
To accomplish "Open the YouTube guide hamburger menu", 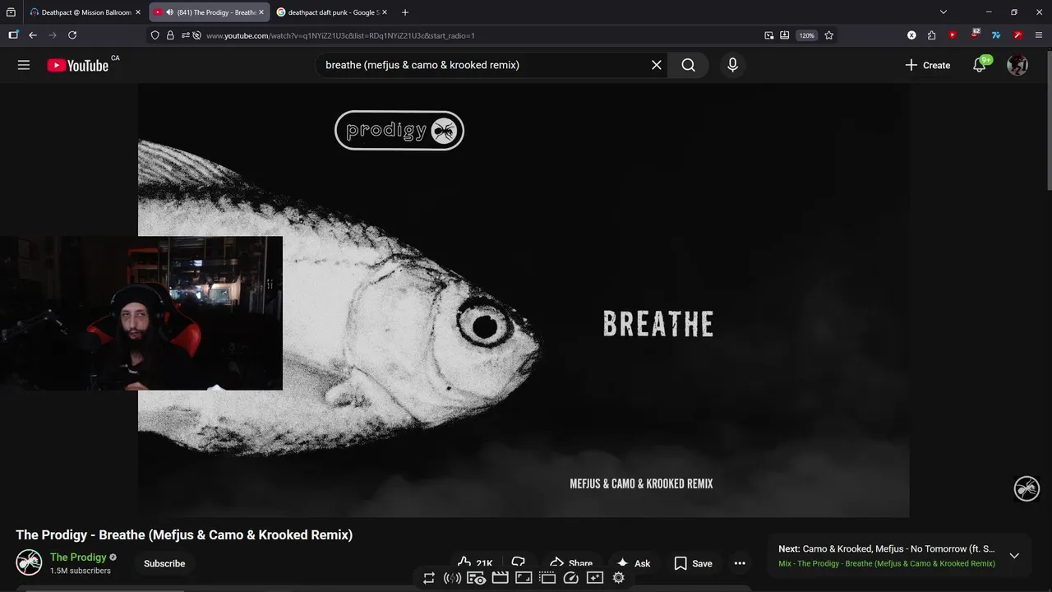I will coord(24,65).
